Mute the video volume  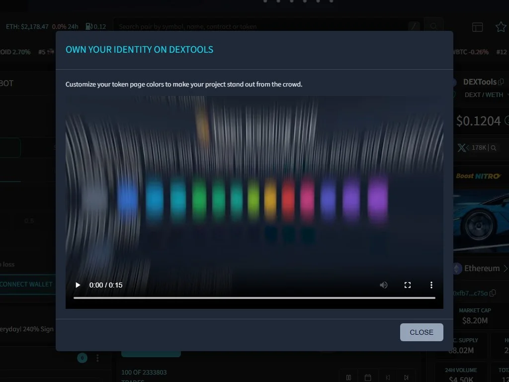click(383, 285)
